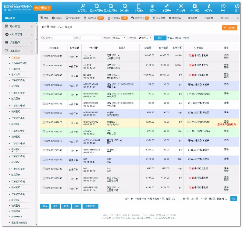This screenshot has height=228, width=242.
Task: Click the clear cache refresh icon
Action: point(125,6)
